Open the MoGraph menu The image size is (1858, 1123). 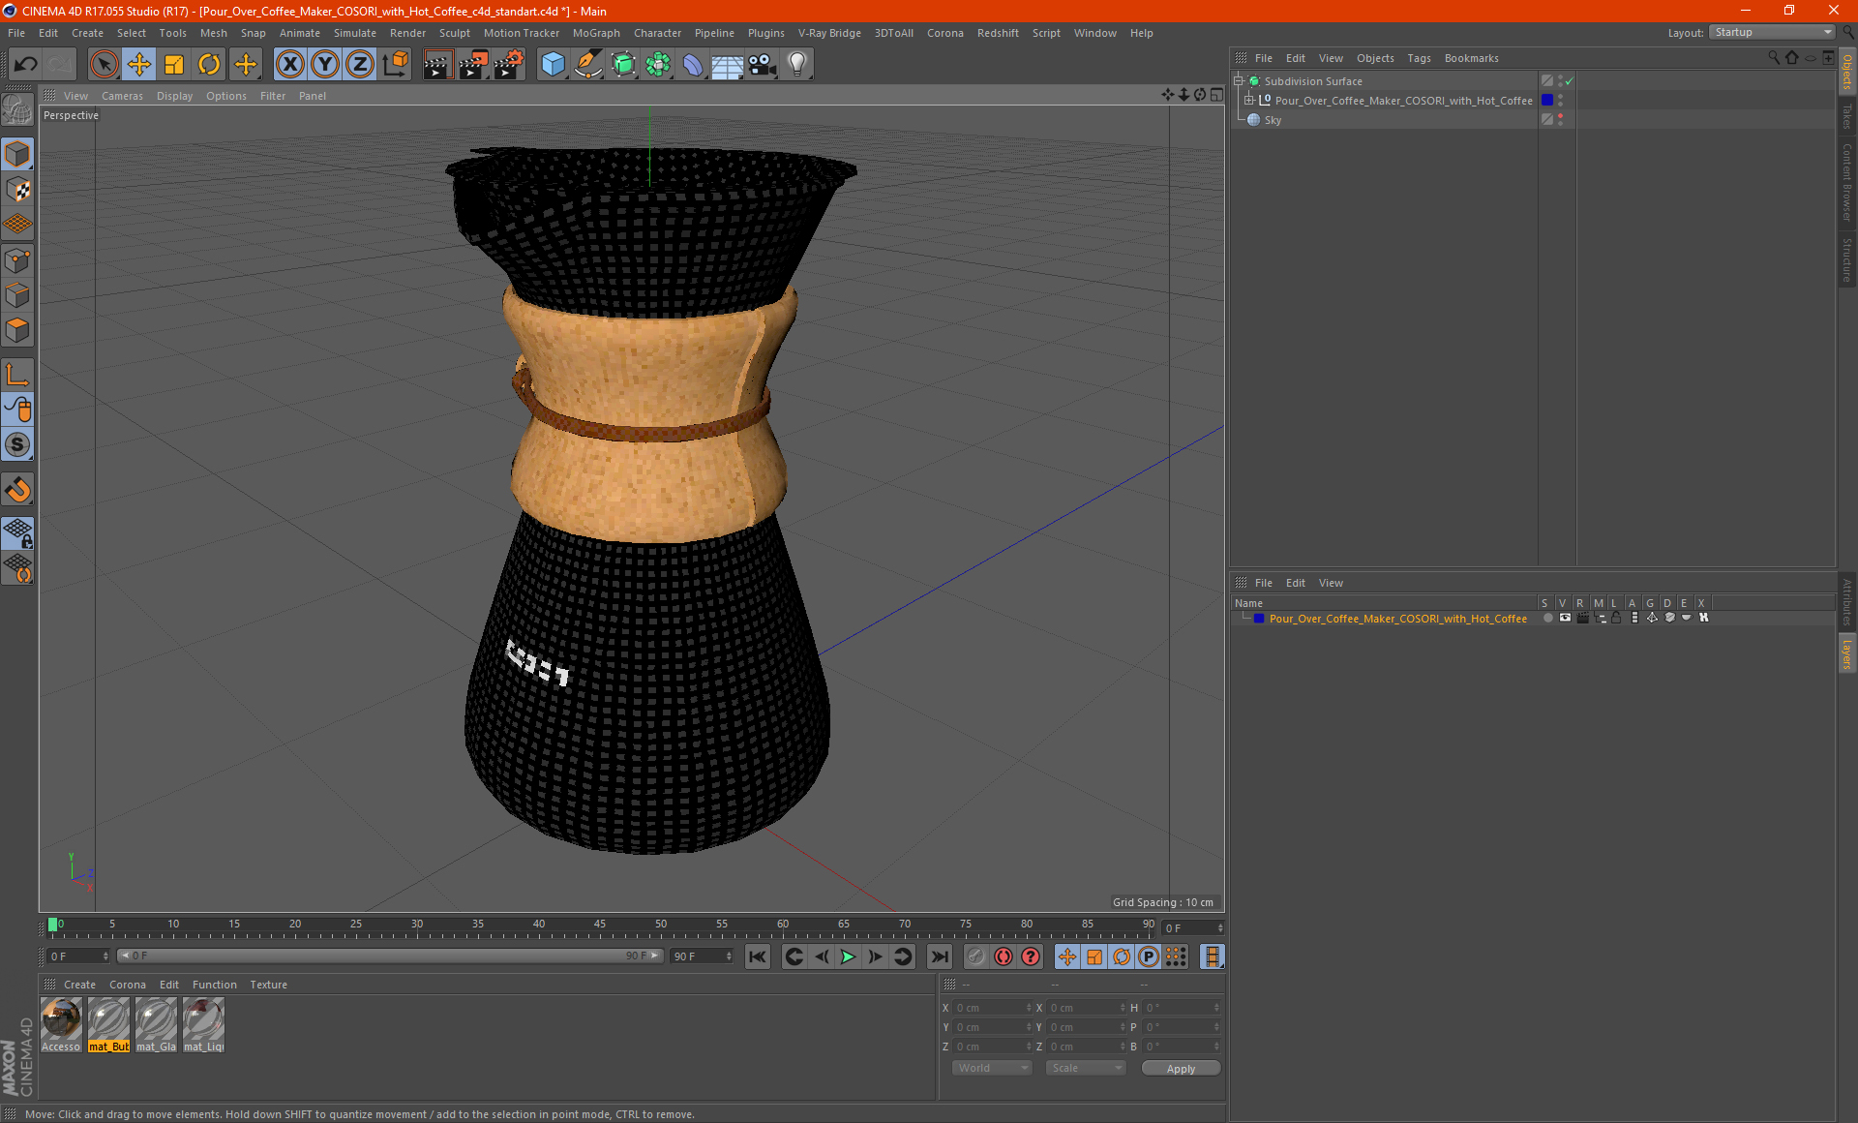tap(596, 33)
